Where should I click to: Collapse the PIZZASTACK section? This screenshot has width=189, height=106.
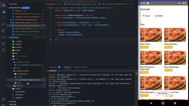pyautogui.click(x=8, y=37)
